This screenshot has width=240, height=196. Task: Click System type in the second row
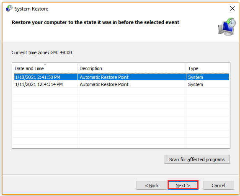(196, 84)
